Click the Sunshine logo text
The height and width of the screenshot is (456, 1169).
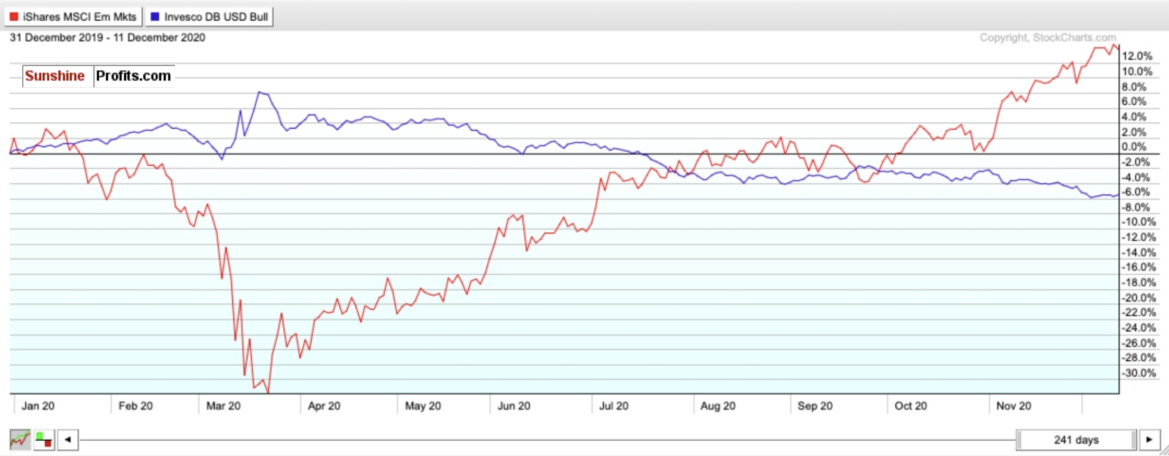55,76
